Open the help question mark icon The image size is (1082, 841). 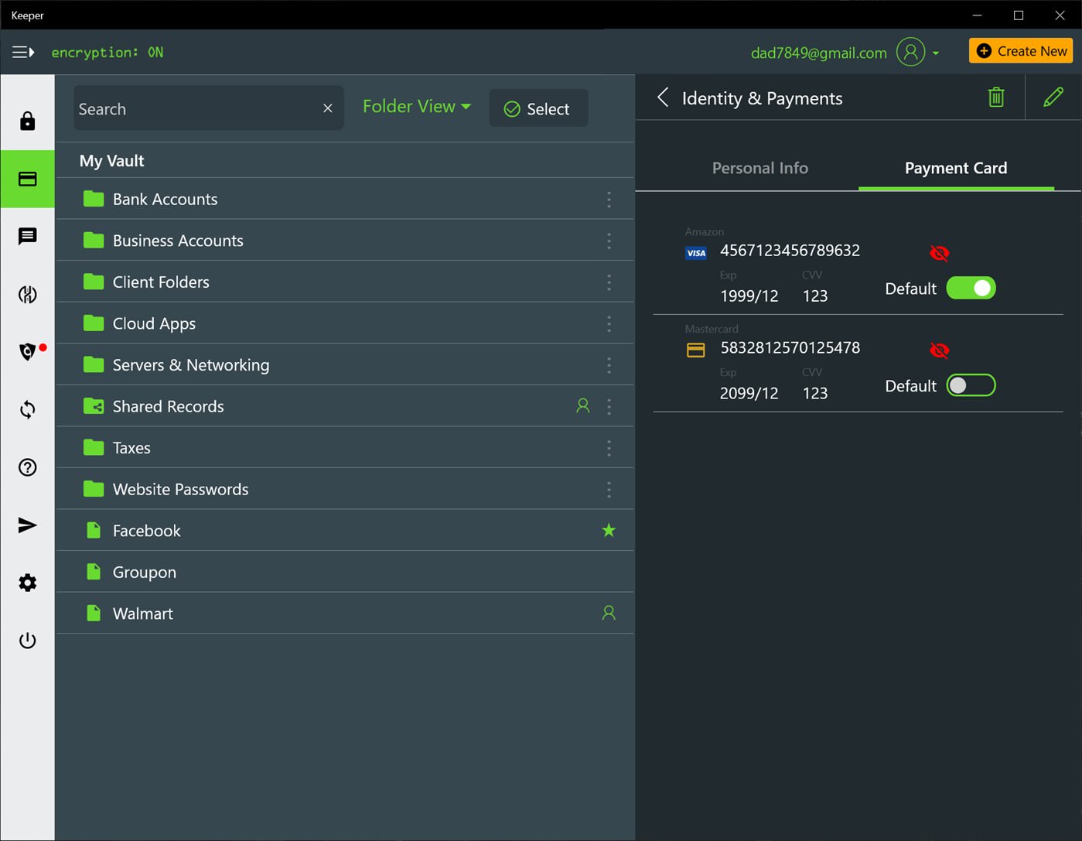click(x=27, y=467)
